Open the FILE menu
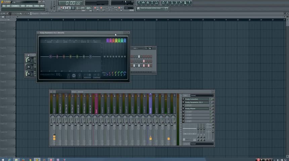289x161 pixels. (x=4, y=6)
